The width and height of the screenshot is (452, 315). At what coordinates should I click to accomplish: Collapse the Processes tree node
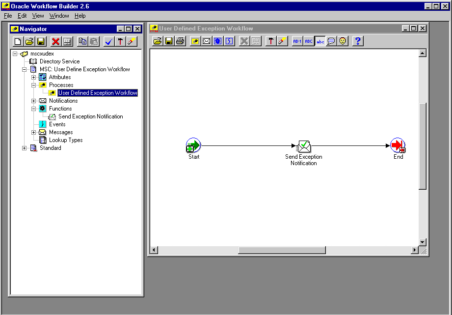click(33, 85)
